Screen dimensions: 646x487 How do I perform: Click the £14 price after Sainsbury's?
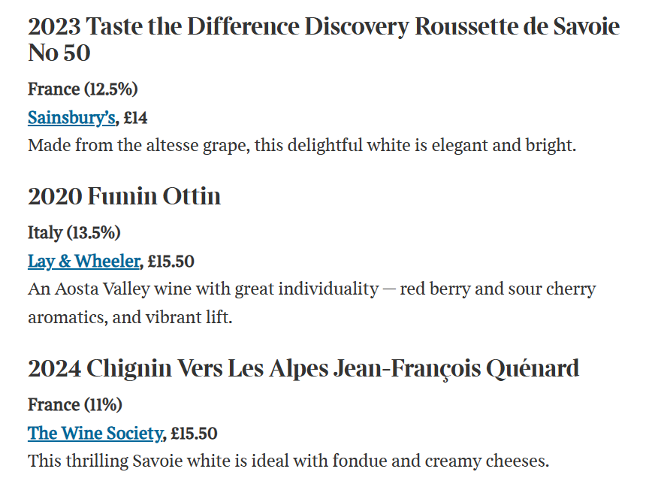tap(137, 117)
